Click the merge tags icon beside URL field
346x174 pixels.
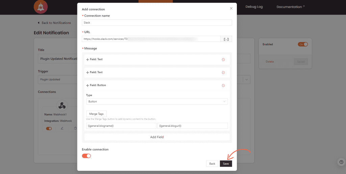click(x=226, y=39)
